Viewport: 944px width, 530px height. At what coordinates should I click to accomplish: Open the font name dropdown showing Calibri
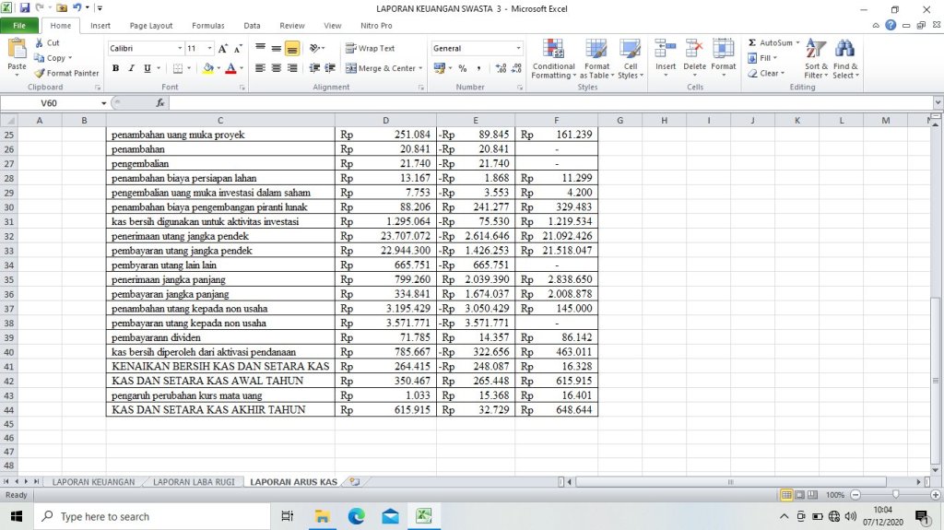click(x=180, y=49)
